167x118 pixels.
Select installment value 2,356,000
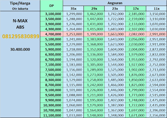click(x=156, y=115)
